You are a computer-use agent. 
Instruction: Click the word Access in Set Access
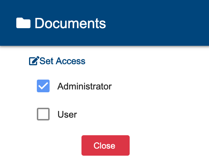click(70, 61)
